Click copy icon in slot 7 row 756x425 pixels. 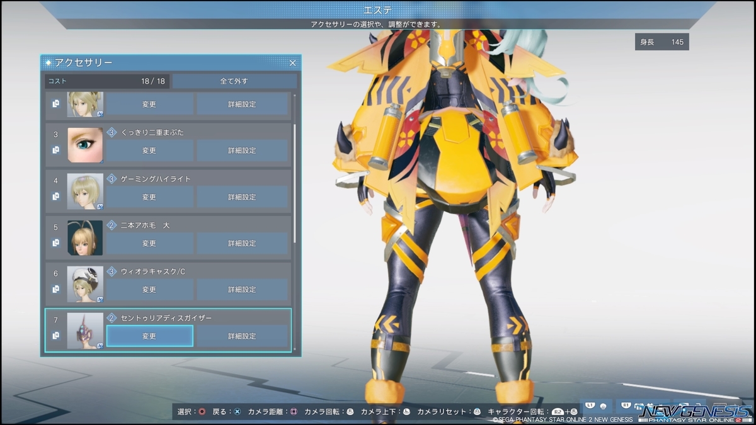tap(55, 336)
